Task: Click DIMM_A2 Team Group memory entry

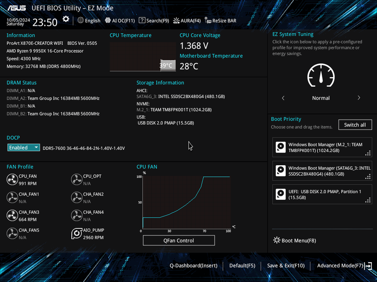Action: click(x=53, y=98)
